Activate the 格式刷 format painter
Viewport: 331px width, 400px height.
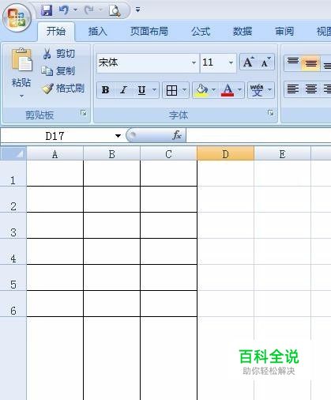tap(63, 89)
